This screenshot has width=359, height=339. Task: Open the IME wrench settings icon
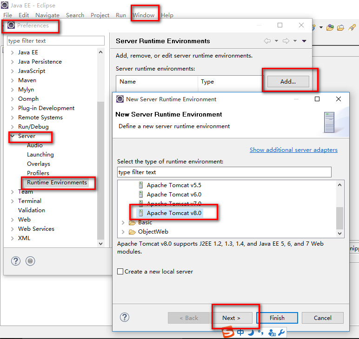pyautogui.click(x=281, y=332)
